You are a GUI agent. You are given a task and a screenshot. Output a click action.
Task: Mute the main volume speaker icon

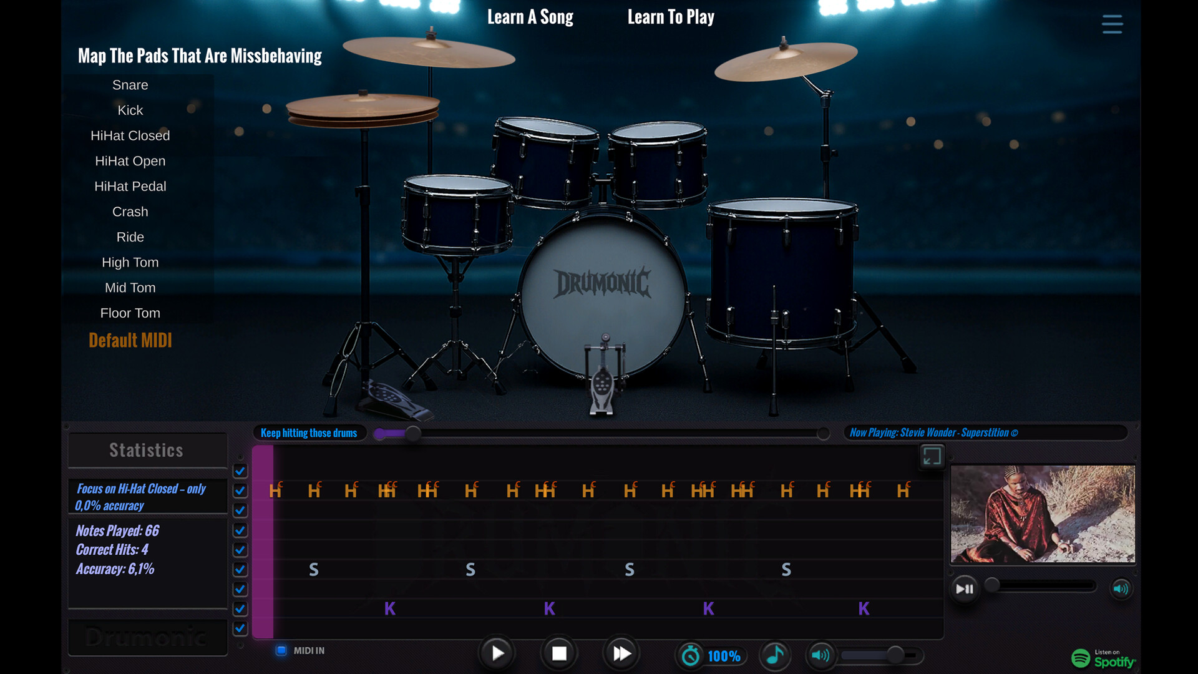coord(820,655)
